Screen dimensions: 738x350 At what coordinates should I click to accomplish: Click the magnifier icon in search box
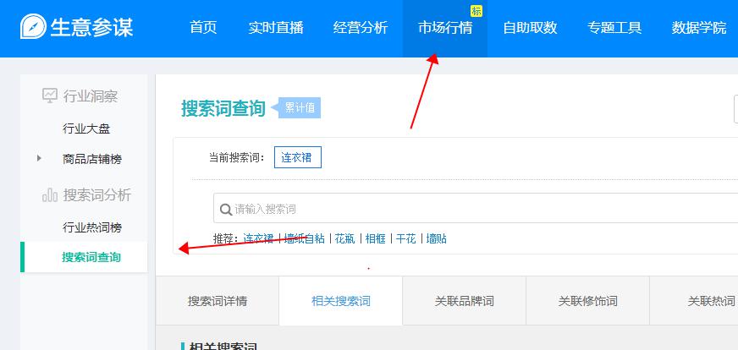tap(226, 209)
